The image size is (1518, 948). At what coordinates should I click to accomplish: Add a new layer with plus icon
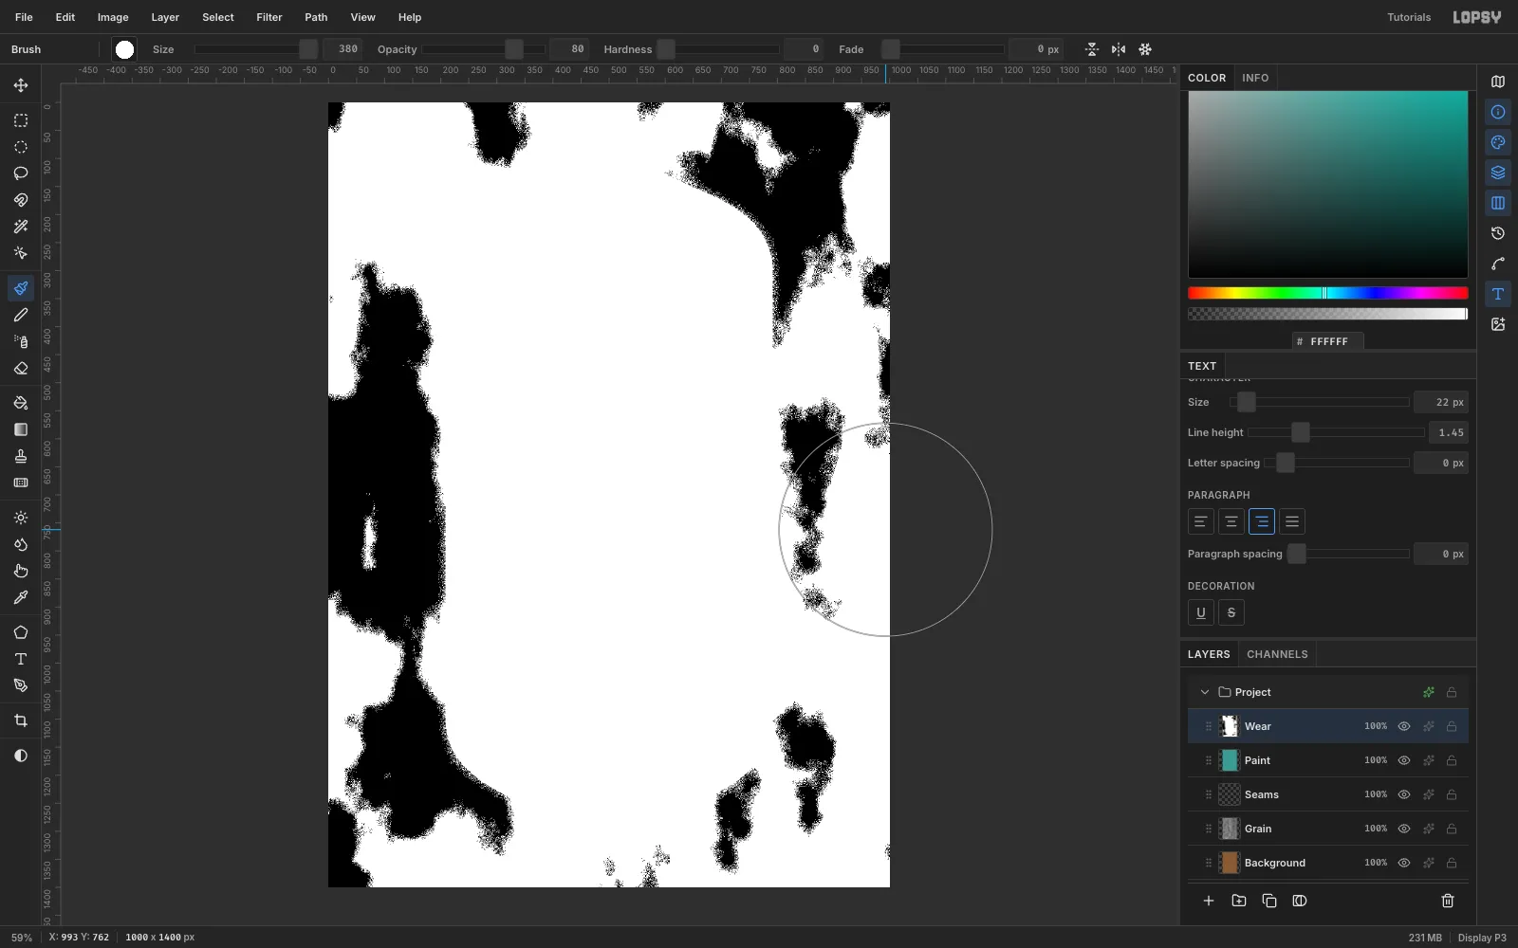tap(1209, 901)
